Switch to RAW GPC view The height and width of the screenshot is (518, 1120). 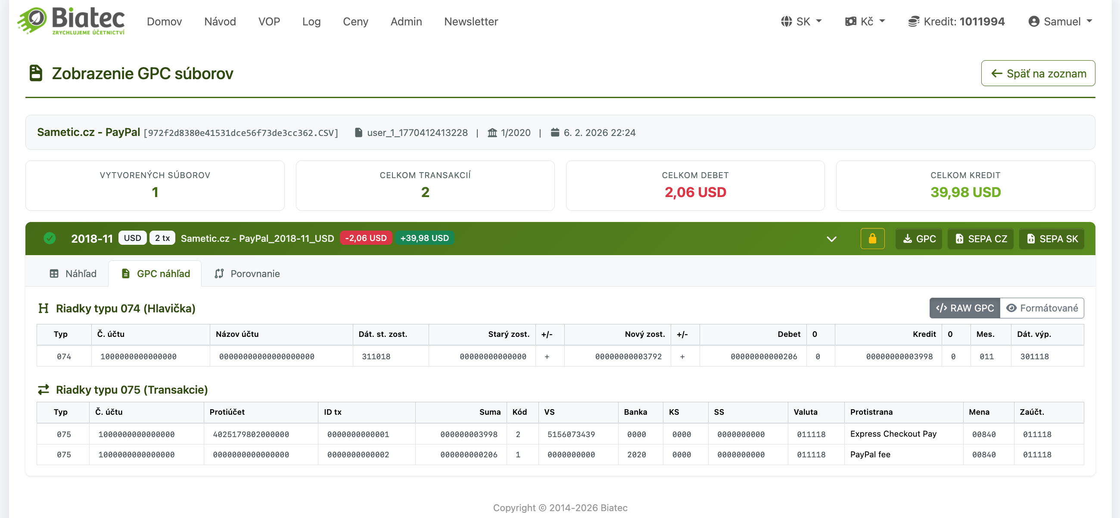pyautogui.click(x=964, y=308)
